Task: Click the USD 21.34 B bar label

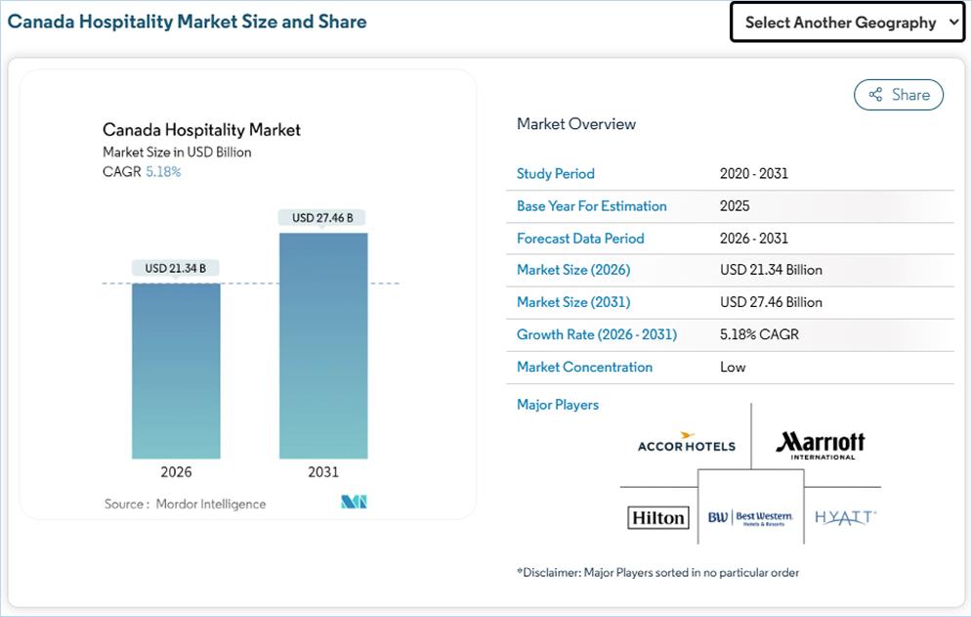Action: click(x=176, y=268)
